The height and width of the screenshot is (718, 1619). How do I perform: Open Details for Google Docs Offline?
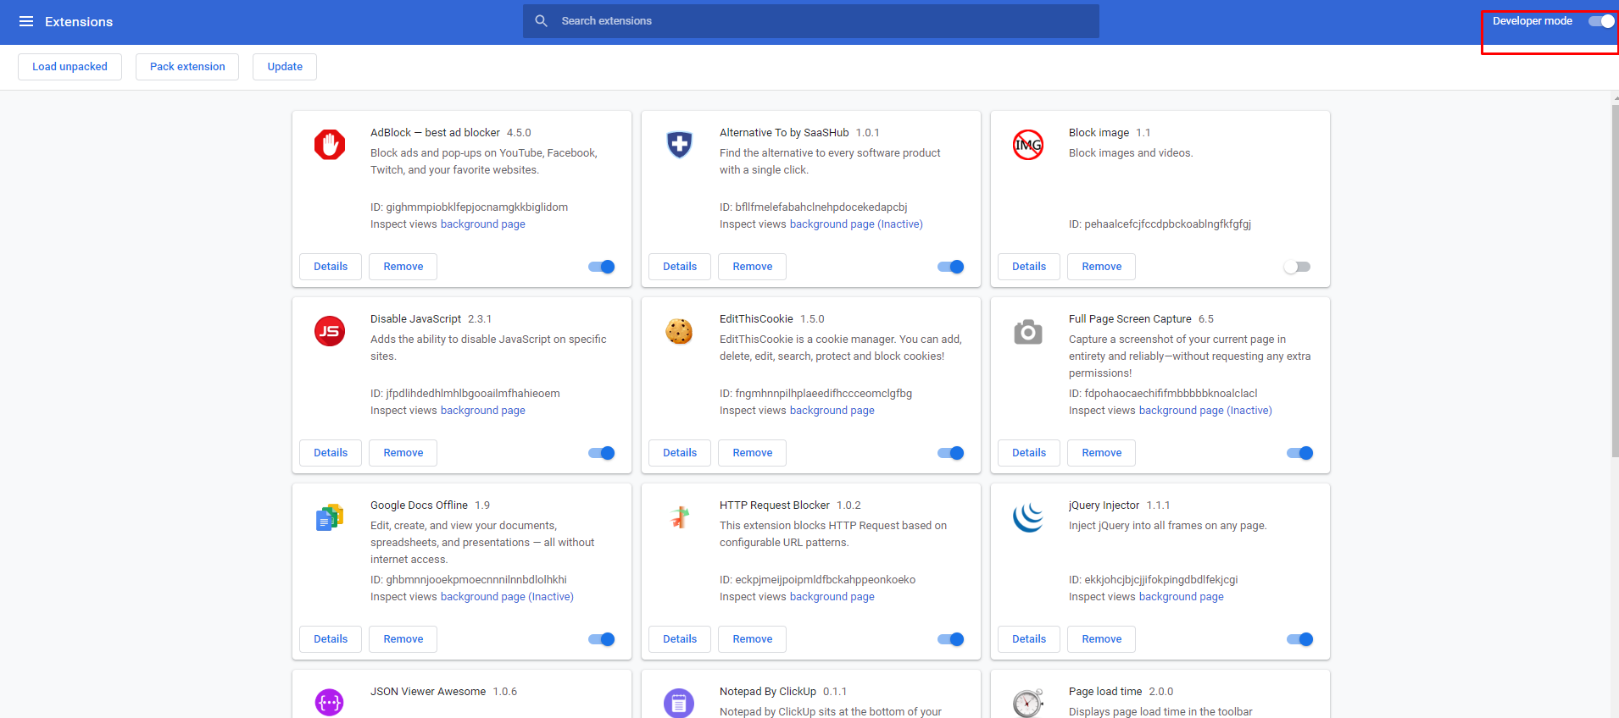pyautogui.click(x=331, y=639)
